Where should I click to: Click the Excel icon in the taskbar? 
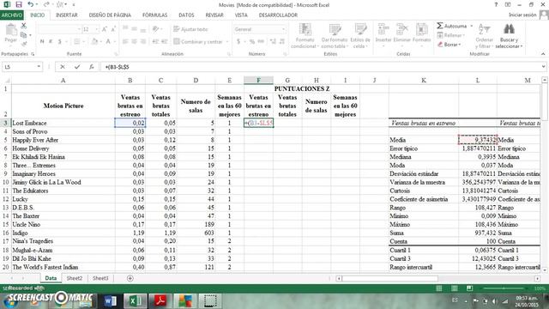click(x=136, y=301)
